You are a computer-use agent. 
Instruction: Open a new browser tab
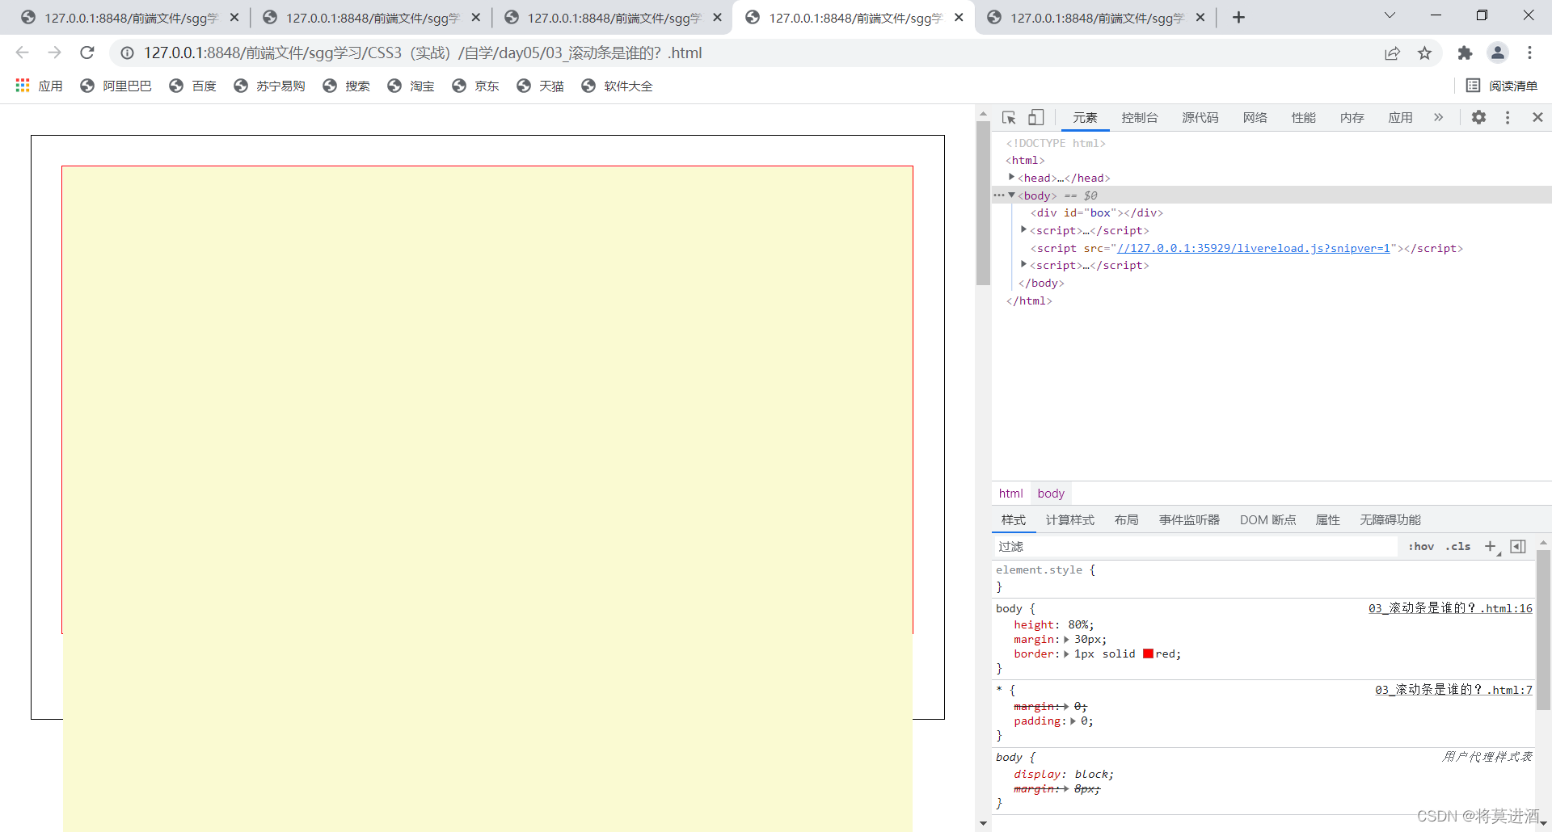1238,17
